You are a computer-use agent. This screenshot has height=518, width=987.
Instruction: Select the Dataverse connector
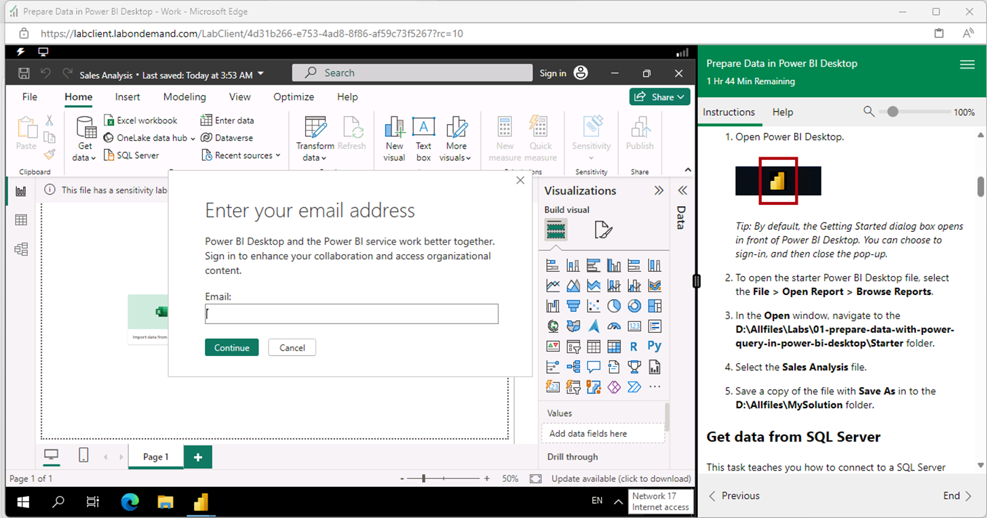click(227, 138)
